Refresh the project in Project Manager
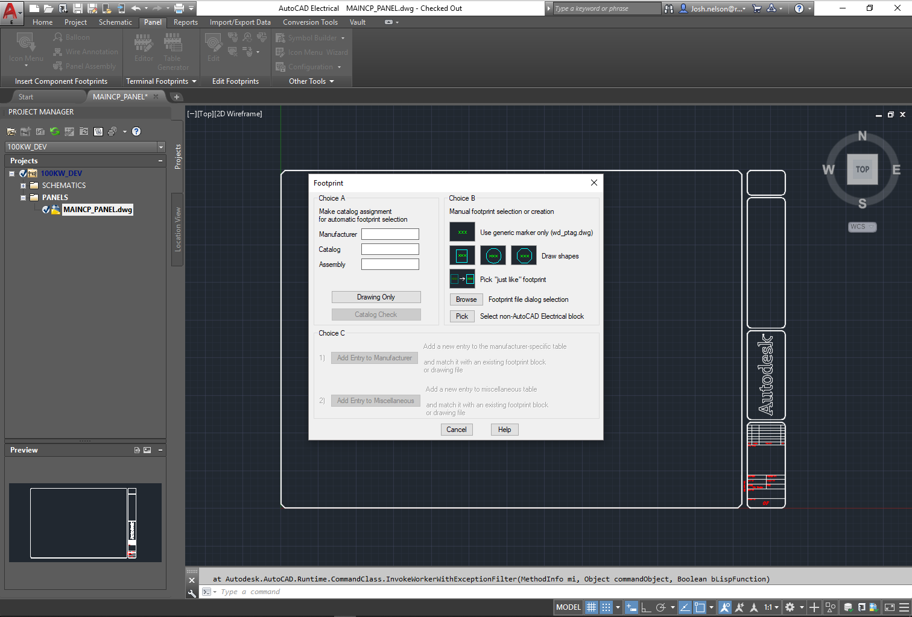Image resolution: width=912 pixels, height=617 pixels. point(55,131)
